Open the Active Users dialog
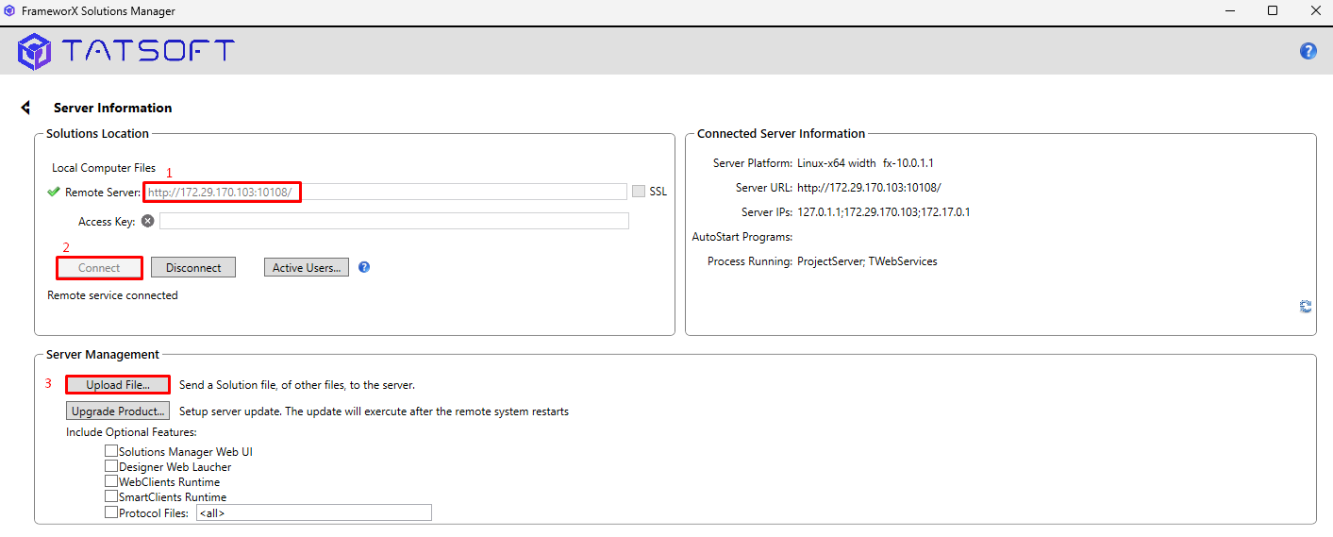The height and width of the screenshot is (537, 1333). click(307, 268)
